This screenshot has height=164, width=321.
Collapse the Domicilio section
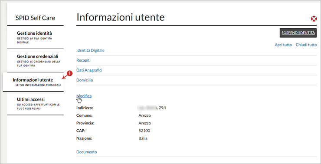click(x=85, y=80)
